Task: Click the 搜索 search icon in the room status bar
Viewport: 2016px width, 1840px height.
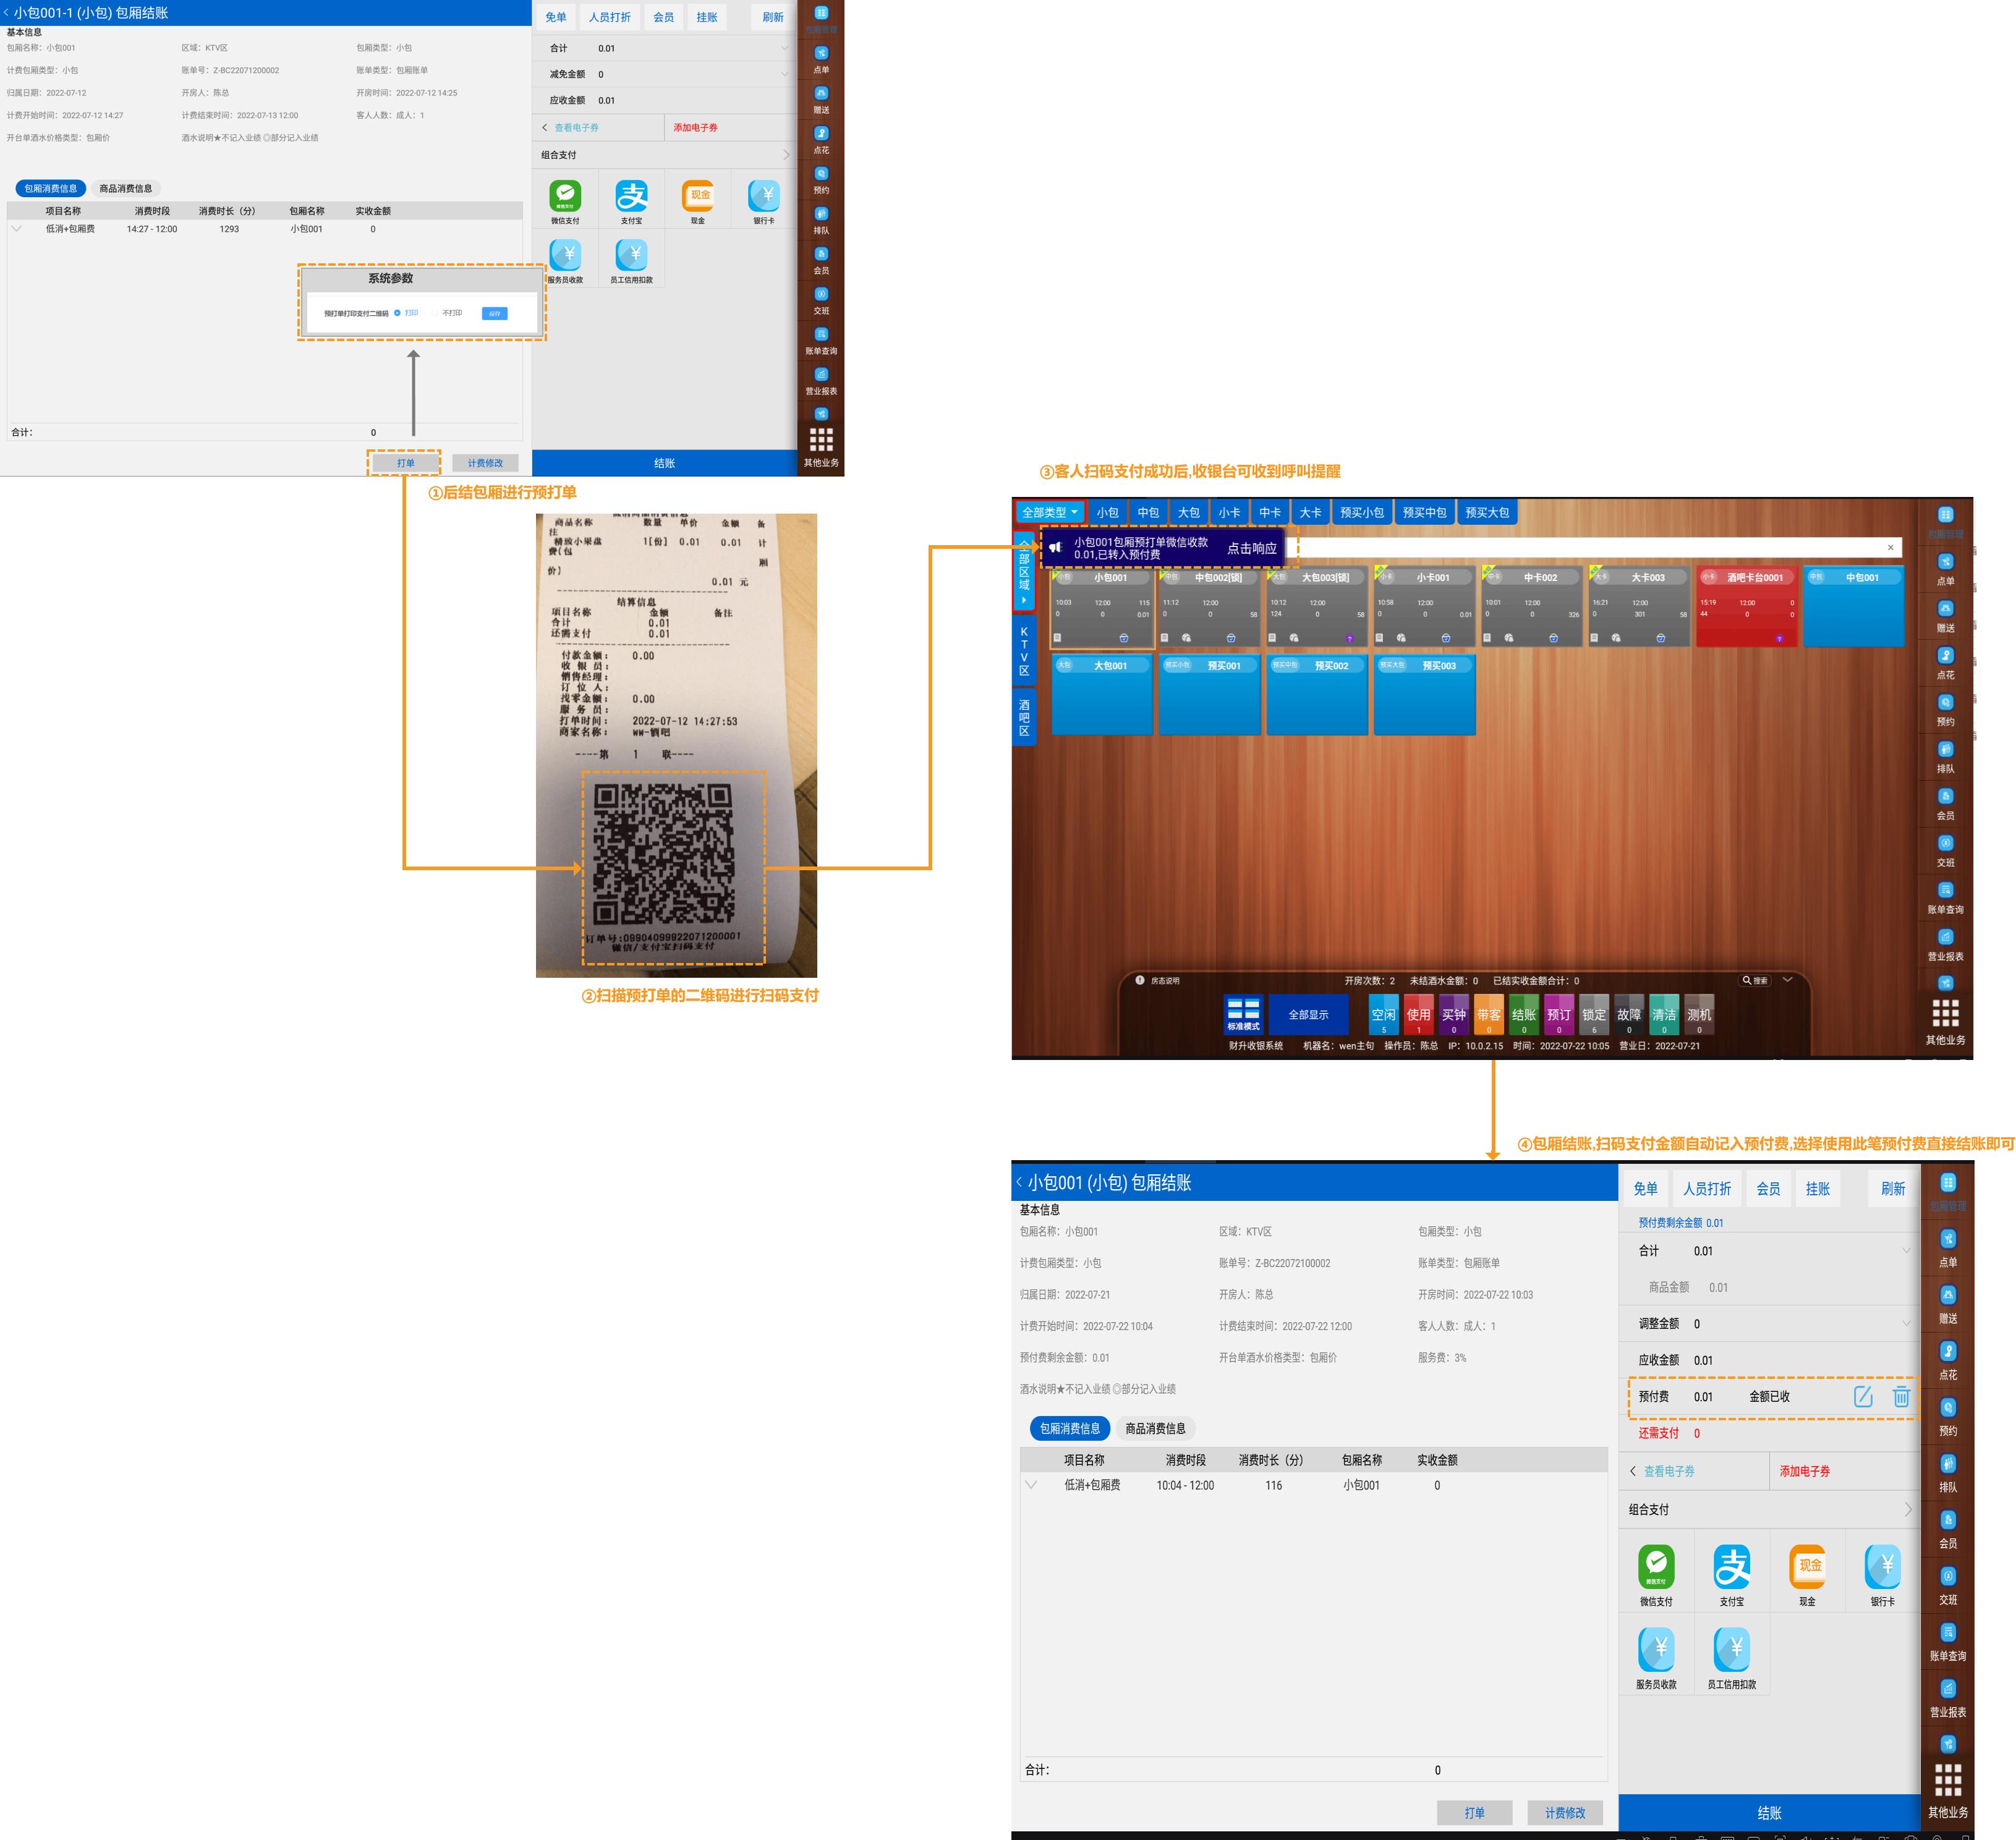Action: coord(1754,980)
